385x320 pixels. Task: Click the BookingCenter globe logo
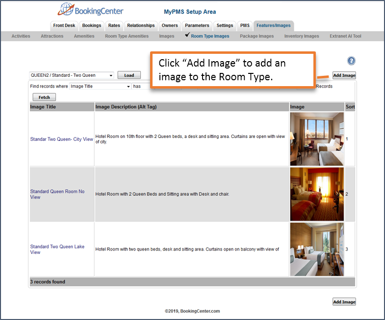click(x=90, y=9)
